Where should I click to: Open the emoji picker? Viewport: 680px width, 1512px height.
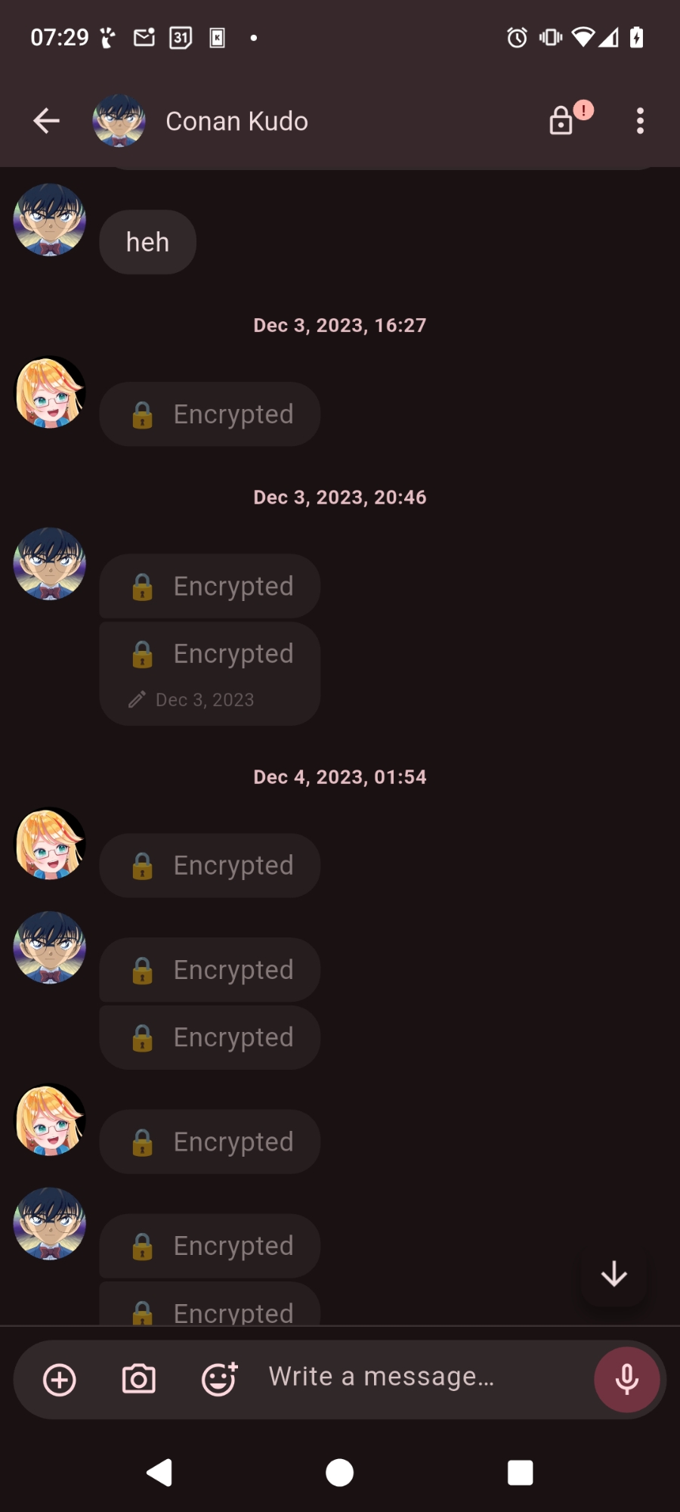point(219,1380)
